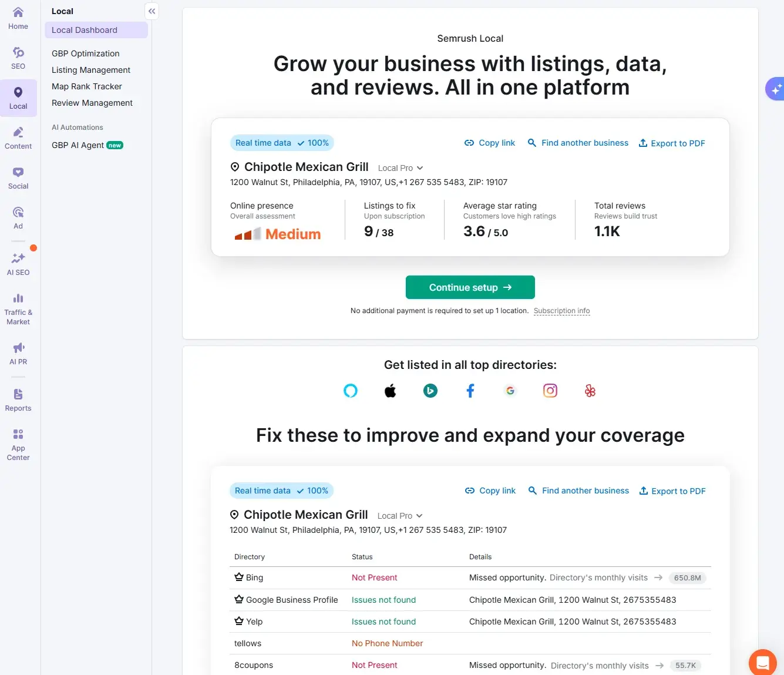
Task: Click the Continue setup button
Action: coord(470,287)
